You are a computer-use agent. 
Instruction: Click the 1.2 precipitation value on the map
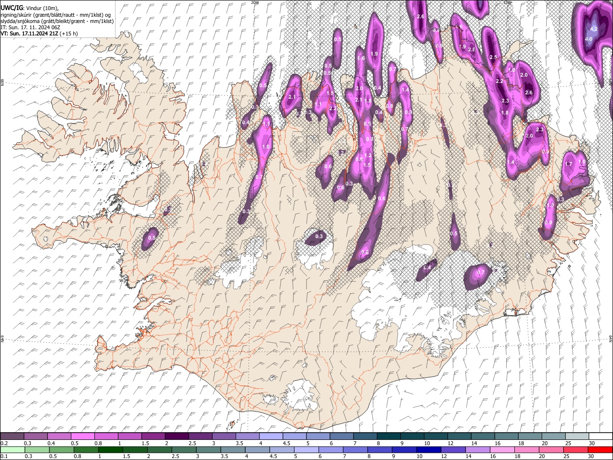[x=368, y=155]
